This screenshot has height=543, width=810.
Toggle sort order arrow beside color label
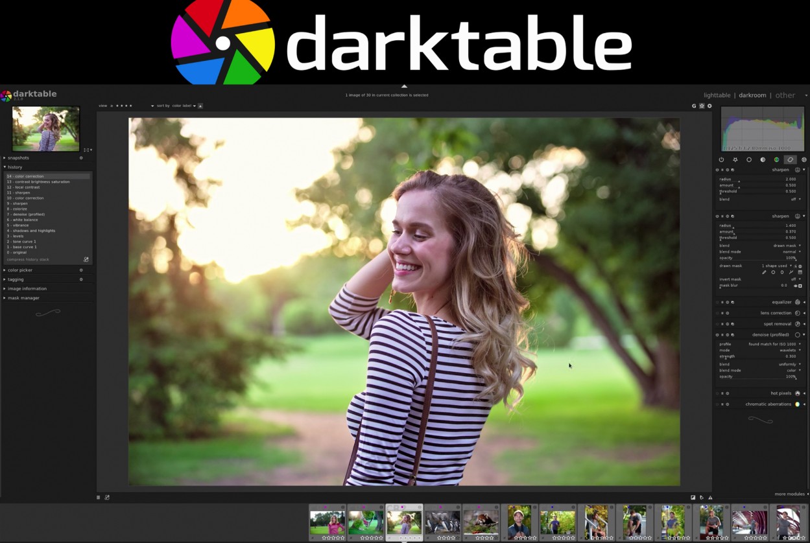tap(200, 106)
